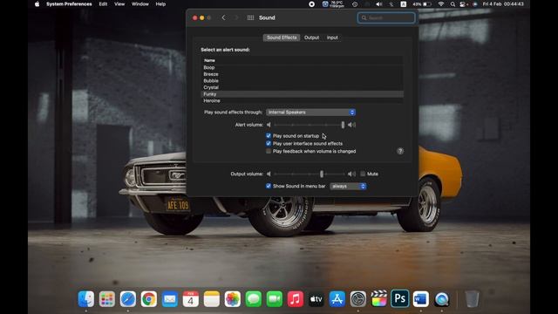
Task: Select the Bubble alert sound
Action: click(303, 81)
